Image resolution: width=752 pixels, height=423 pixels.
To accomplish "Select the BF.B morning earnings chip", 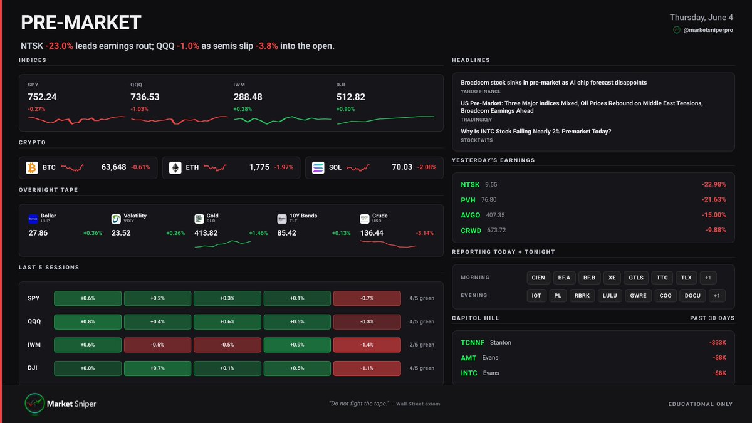I will (590, 278).
